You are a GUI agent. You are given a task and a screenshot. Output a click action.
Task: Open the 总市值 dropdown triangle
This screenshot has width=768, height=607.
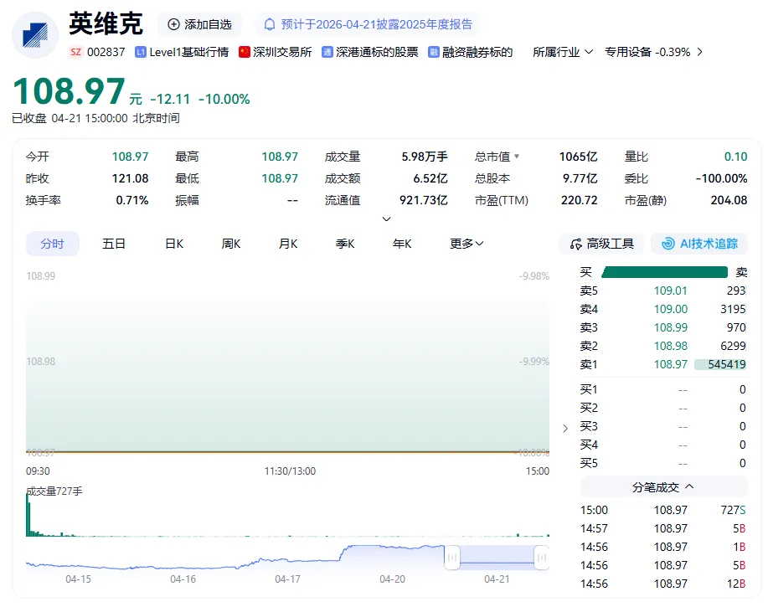[x=517, y=157]
